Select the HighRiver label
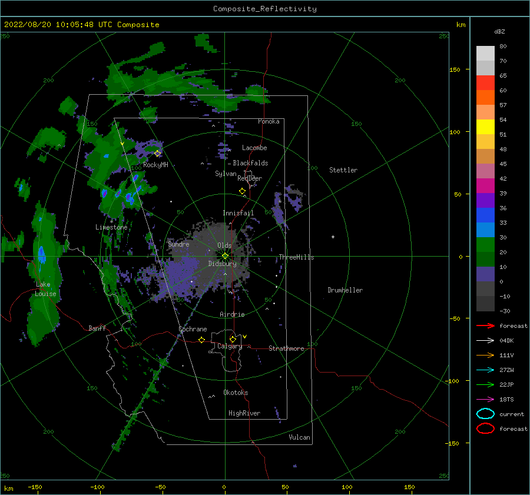This screenshot has width=530, height=495. click(x=244, y=413)
